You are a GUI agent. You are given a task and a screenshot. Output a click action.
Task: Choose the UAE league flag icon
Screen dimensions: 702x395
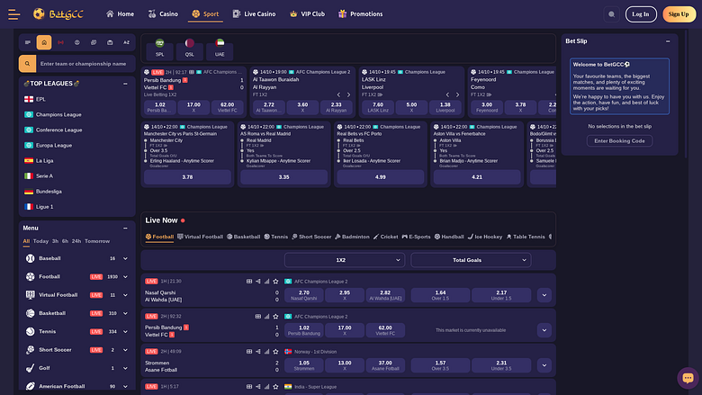click(x=220, y=48)
